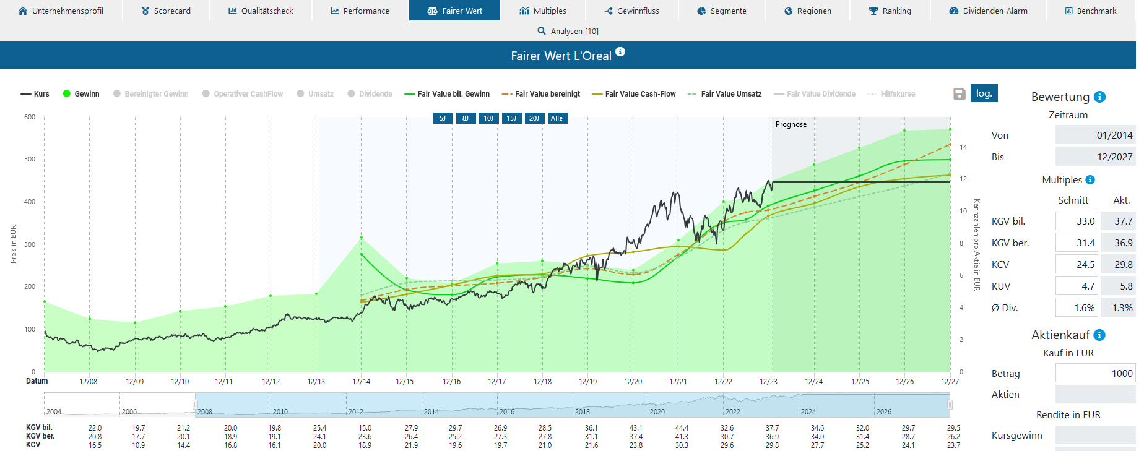Viewport: 1144px width, 451px height.
Task: Click the bar chart icon on Multiples
Action: 524,11
